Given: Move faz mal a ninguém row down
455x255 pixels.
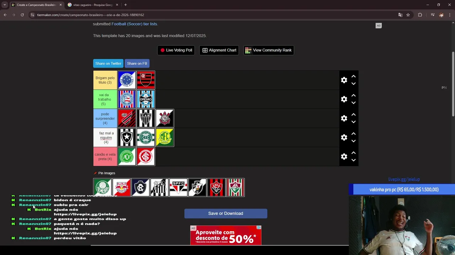Looking at the screenshot, I should point(353,141).
